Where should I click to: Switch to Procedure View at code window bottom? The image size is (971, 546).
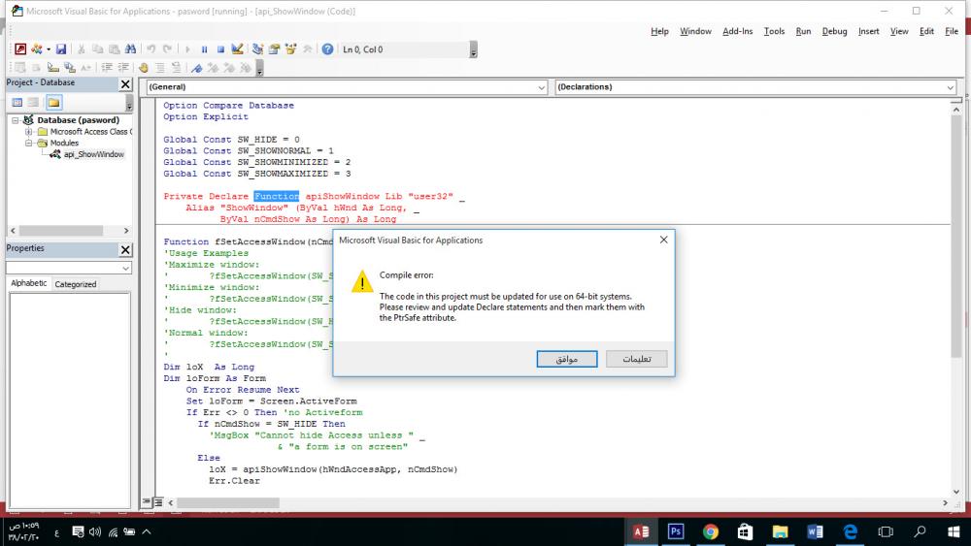pos(147,502)
